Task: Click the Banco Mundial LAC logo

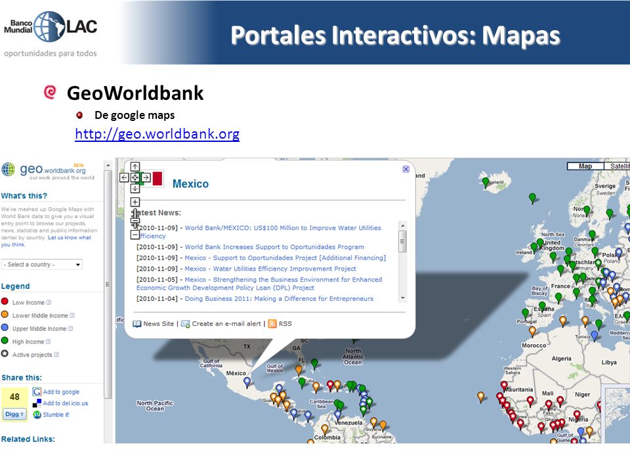Action: (51, 26)
